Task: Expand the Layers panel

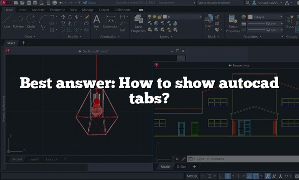Action: pos(166,36)
